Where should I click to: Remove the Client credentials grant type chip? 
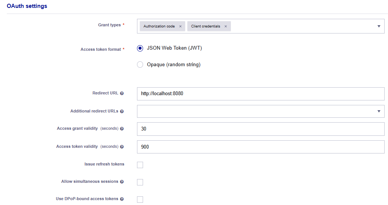(x=226, y=26)
